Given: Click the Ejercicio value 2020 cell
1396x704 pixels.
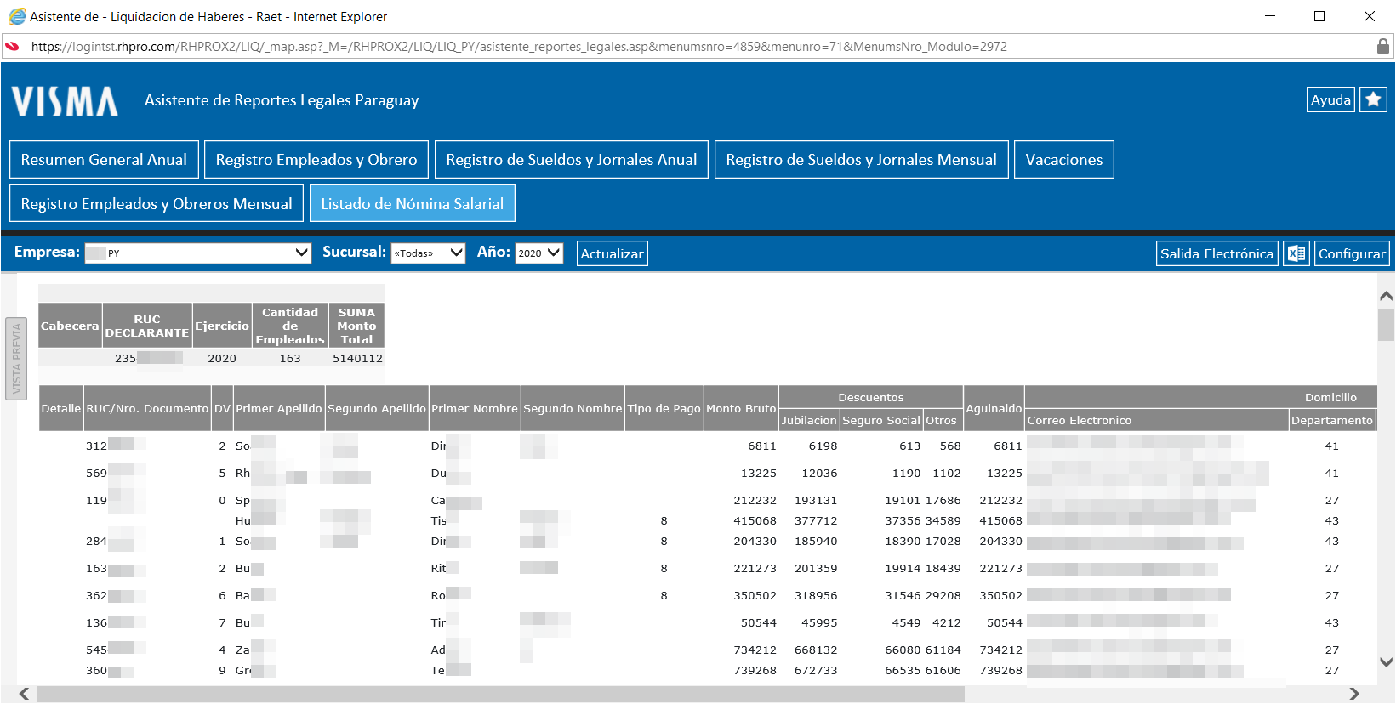Looking at the screenshot, I should pyautogui.click(x=222, y=358).
